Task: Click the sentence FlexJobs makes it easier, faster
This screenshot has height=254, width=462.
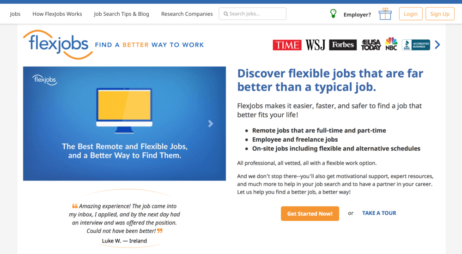Action: (x=329, y=110)
